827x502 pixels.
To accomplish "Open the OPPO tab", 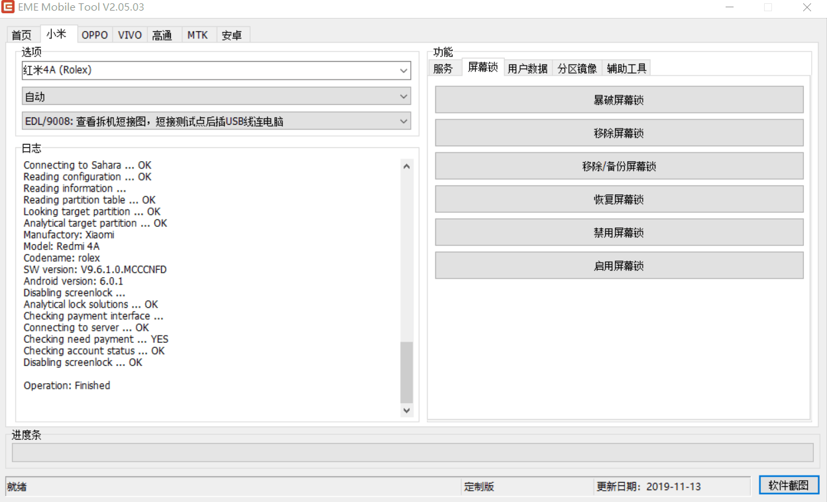I will tap(95, 35).
